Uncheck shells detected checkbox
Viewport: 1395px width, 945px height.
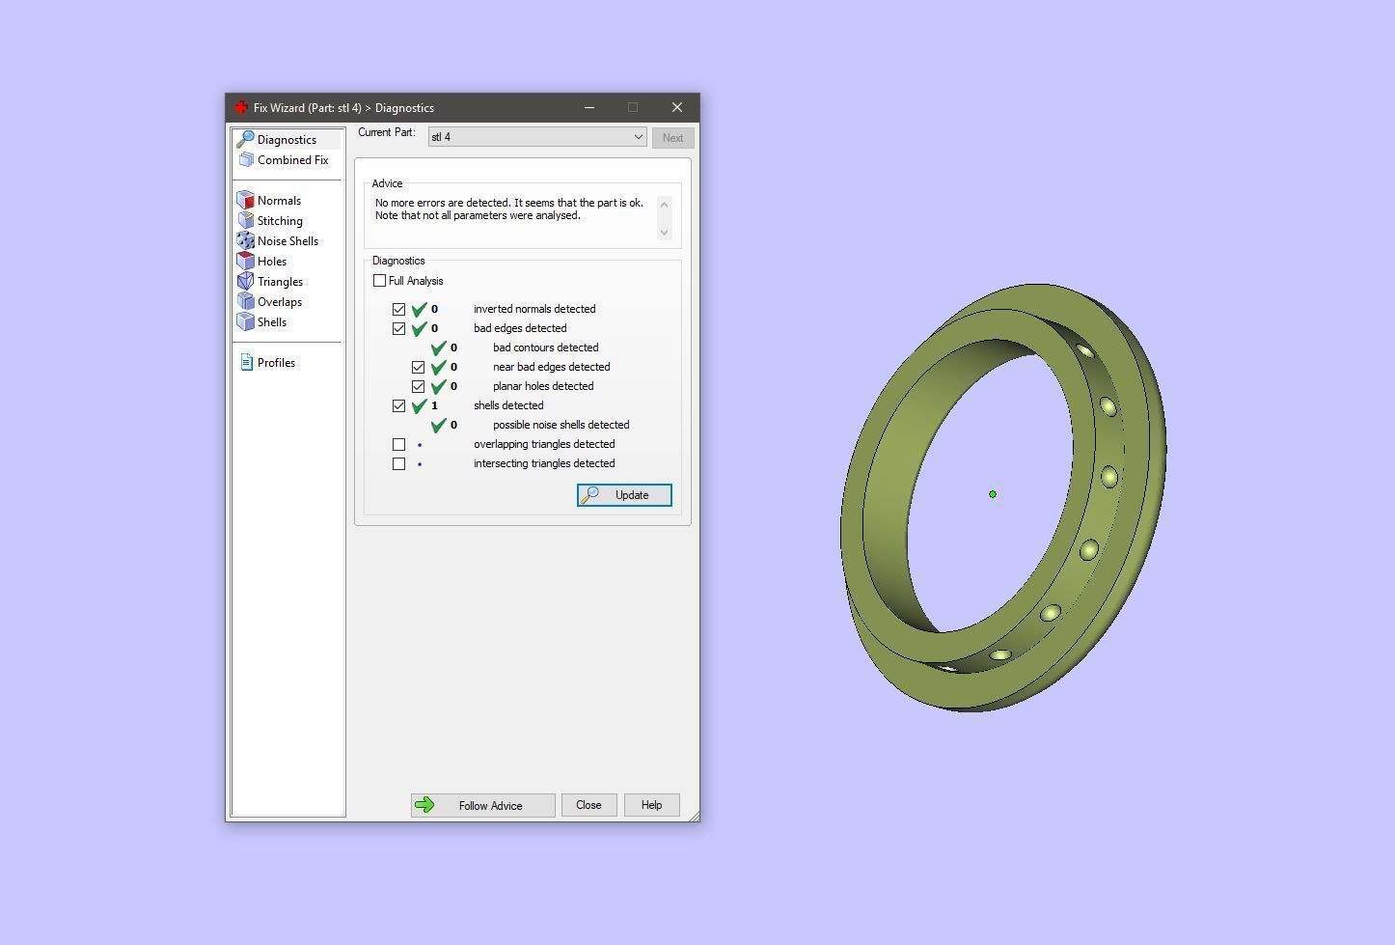[398, 405]
